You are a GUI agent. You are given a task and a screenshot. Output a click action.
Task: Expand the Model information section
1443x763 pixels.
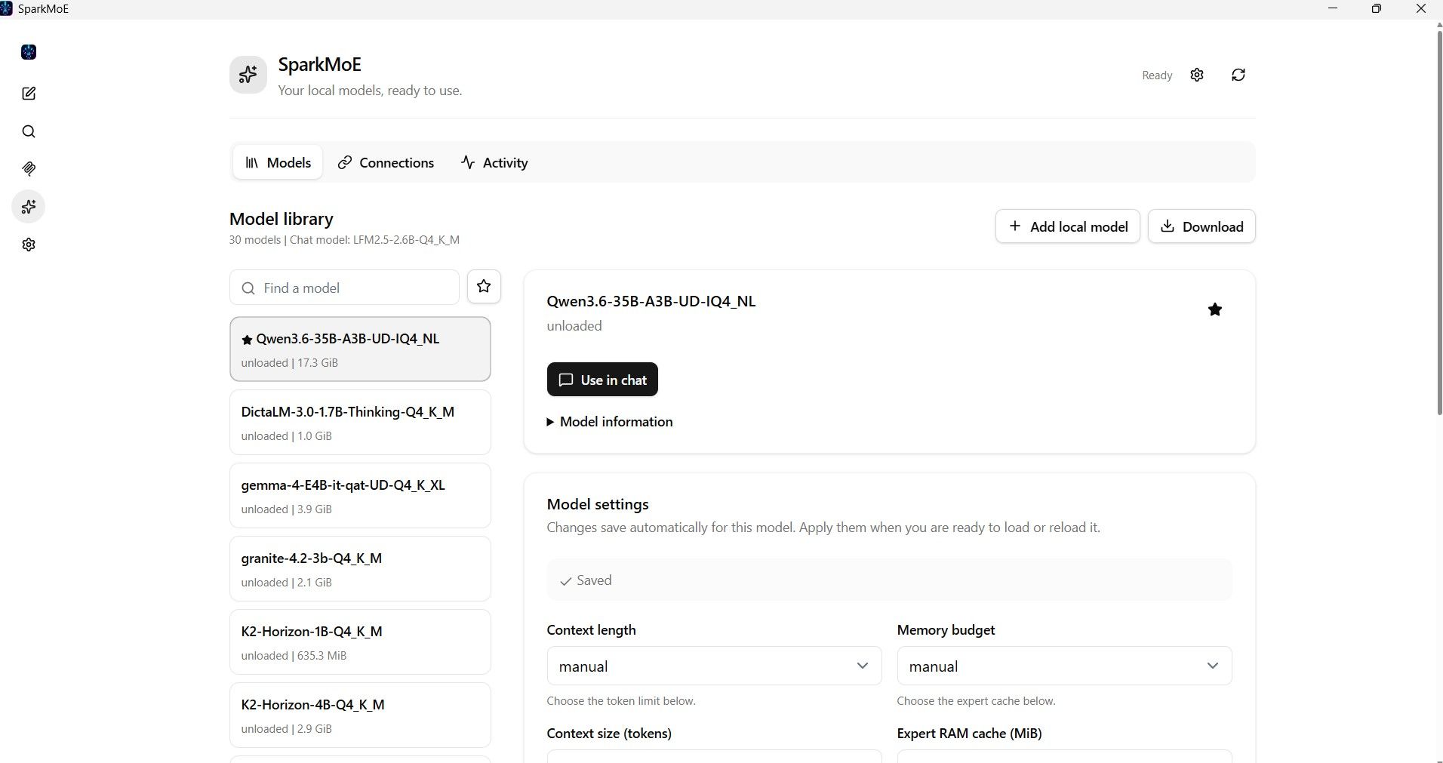tap(610, 422)
